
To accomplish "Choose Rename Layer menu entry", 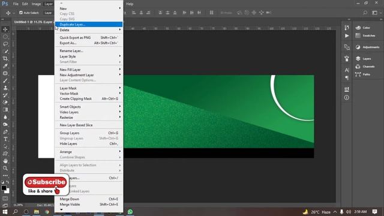I will point(89,51).
